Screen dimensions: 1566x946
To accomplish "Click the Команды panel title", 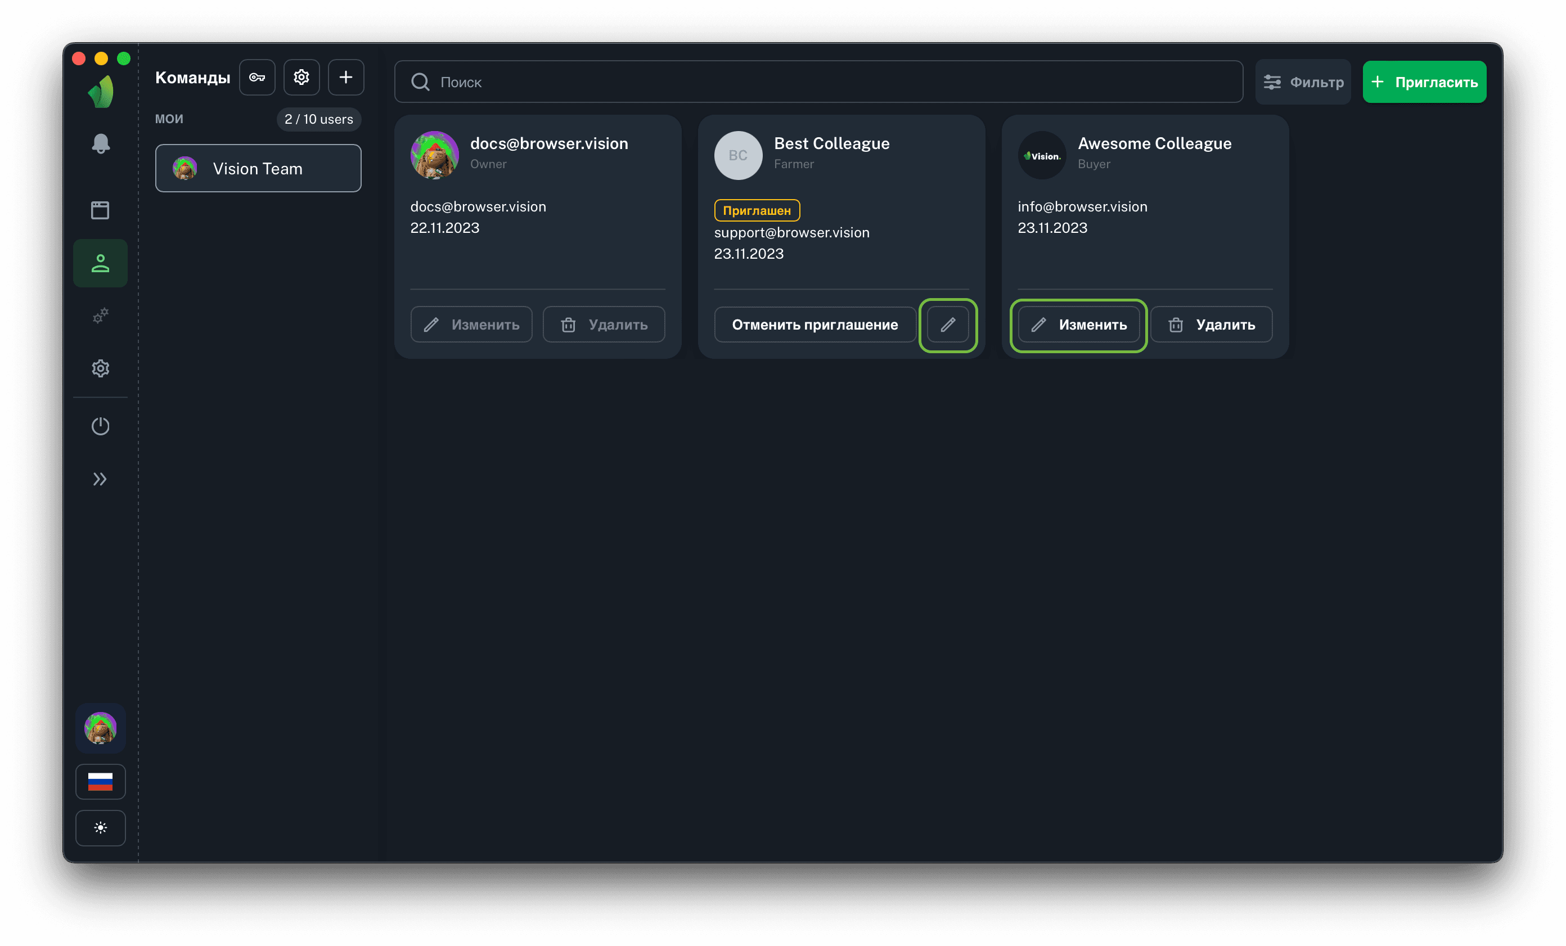I will 192,78.
